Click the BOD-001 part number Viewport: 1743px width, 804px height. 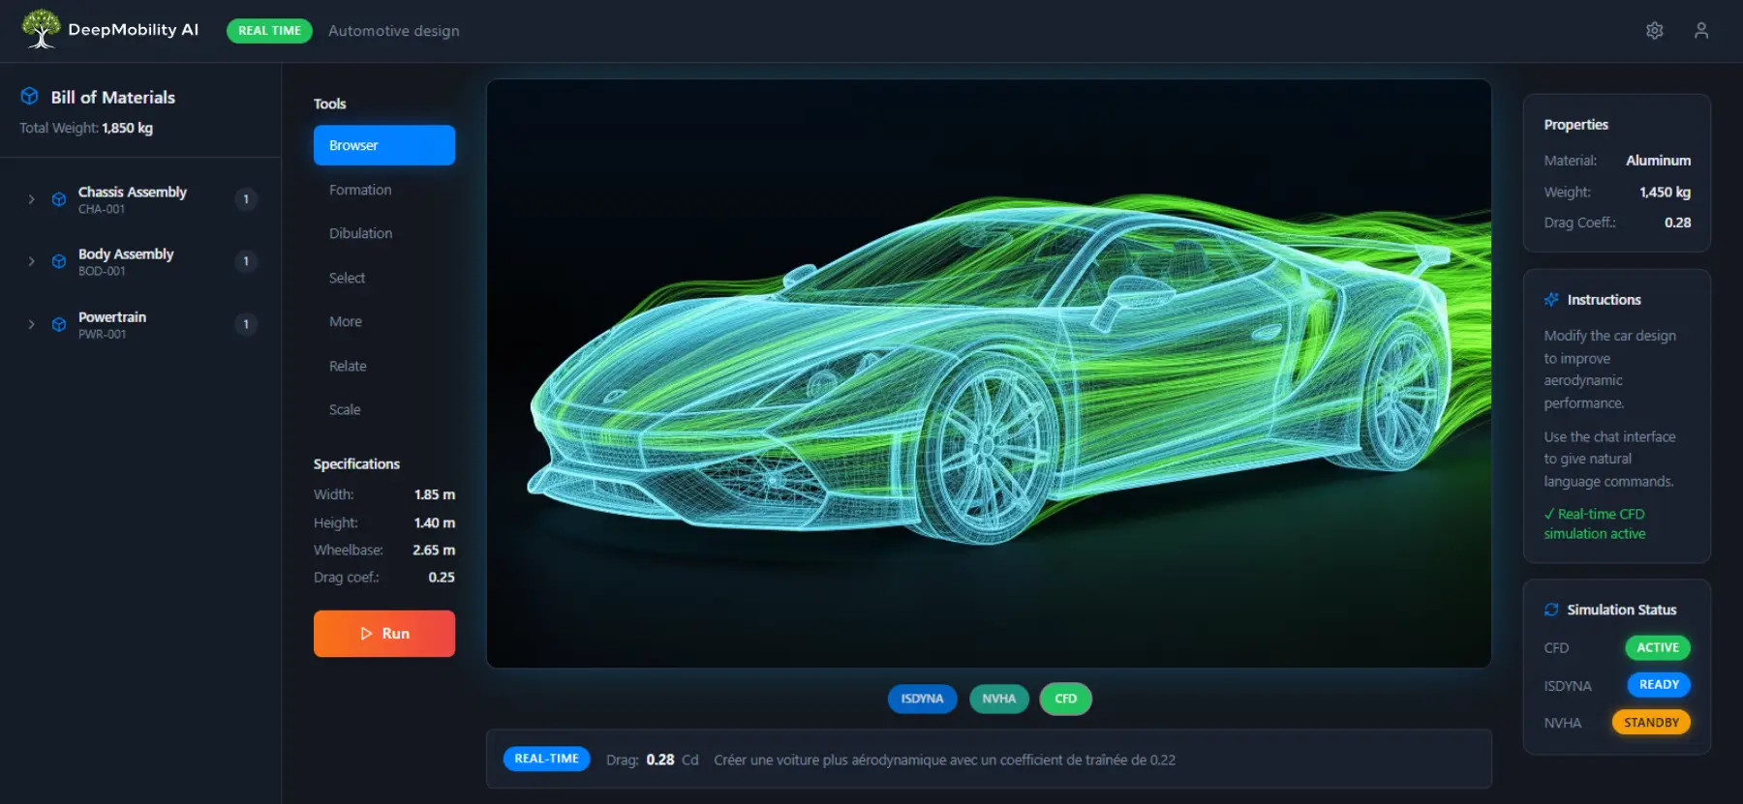pyautogui.click(x=102, y=271)
